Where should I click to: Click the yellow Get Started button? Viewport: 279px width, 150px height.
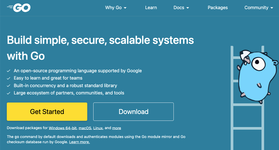pos(47,112)
